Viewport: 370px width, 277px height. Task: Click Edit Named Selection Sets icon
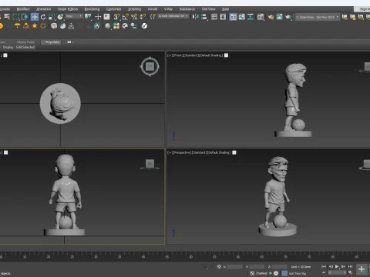coord(153,17)
